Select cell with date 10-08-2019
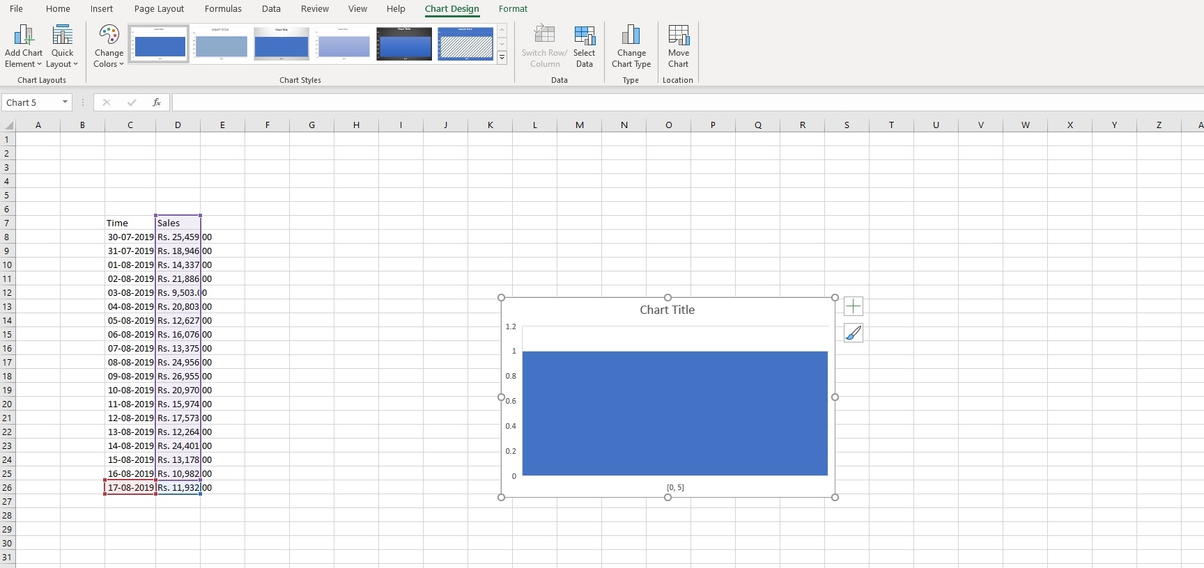The height and width of the screenshot is (568, 1204). coord(130,390)
